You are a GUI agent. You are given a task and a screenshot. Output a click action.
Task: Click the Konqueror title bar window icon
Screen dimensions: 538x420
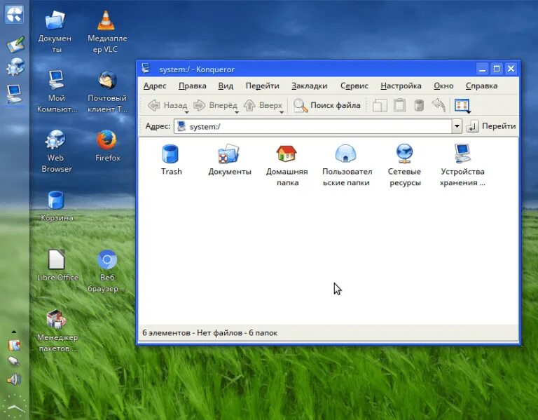[146, 68]
